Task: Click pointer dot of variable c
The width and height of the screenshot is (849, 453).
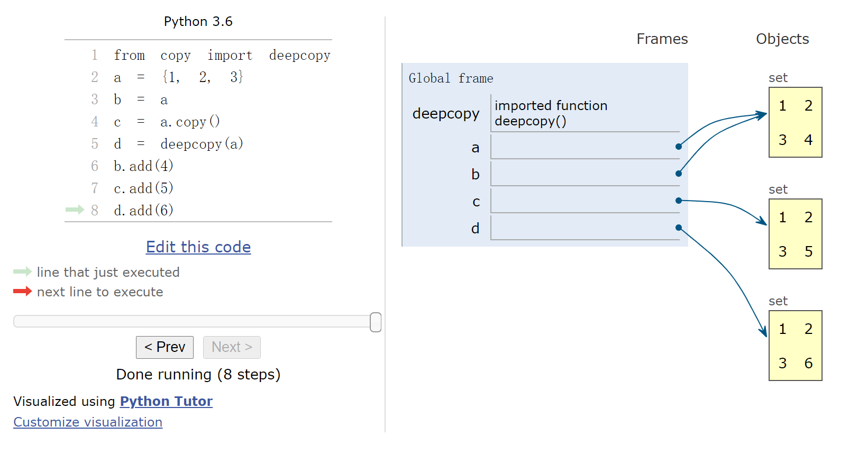Action: (x=678, y=201)
